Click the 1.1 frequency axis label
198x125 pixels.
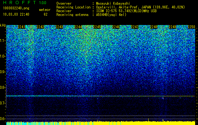coord(3,41)
